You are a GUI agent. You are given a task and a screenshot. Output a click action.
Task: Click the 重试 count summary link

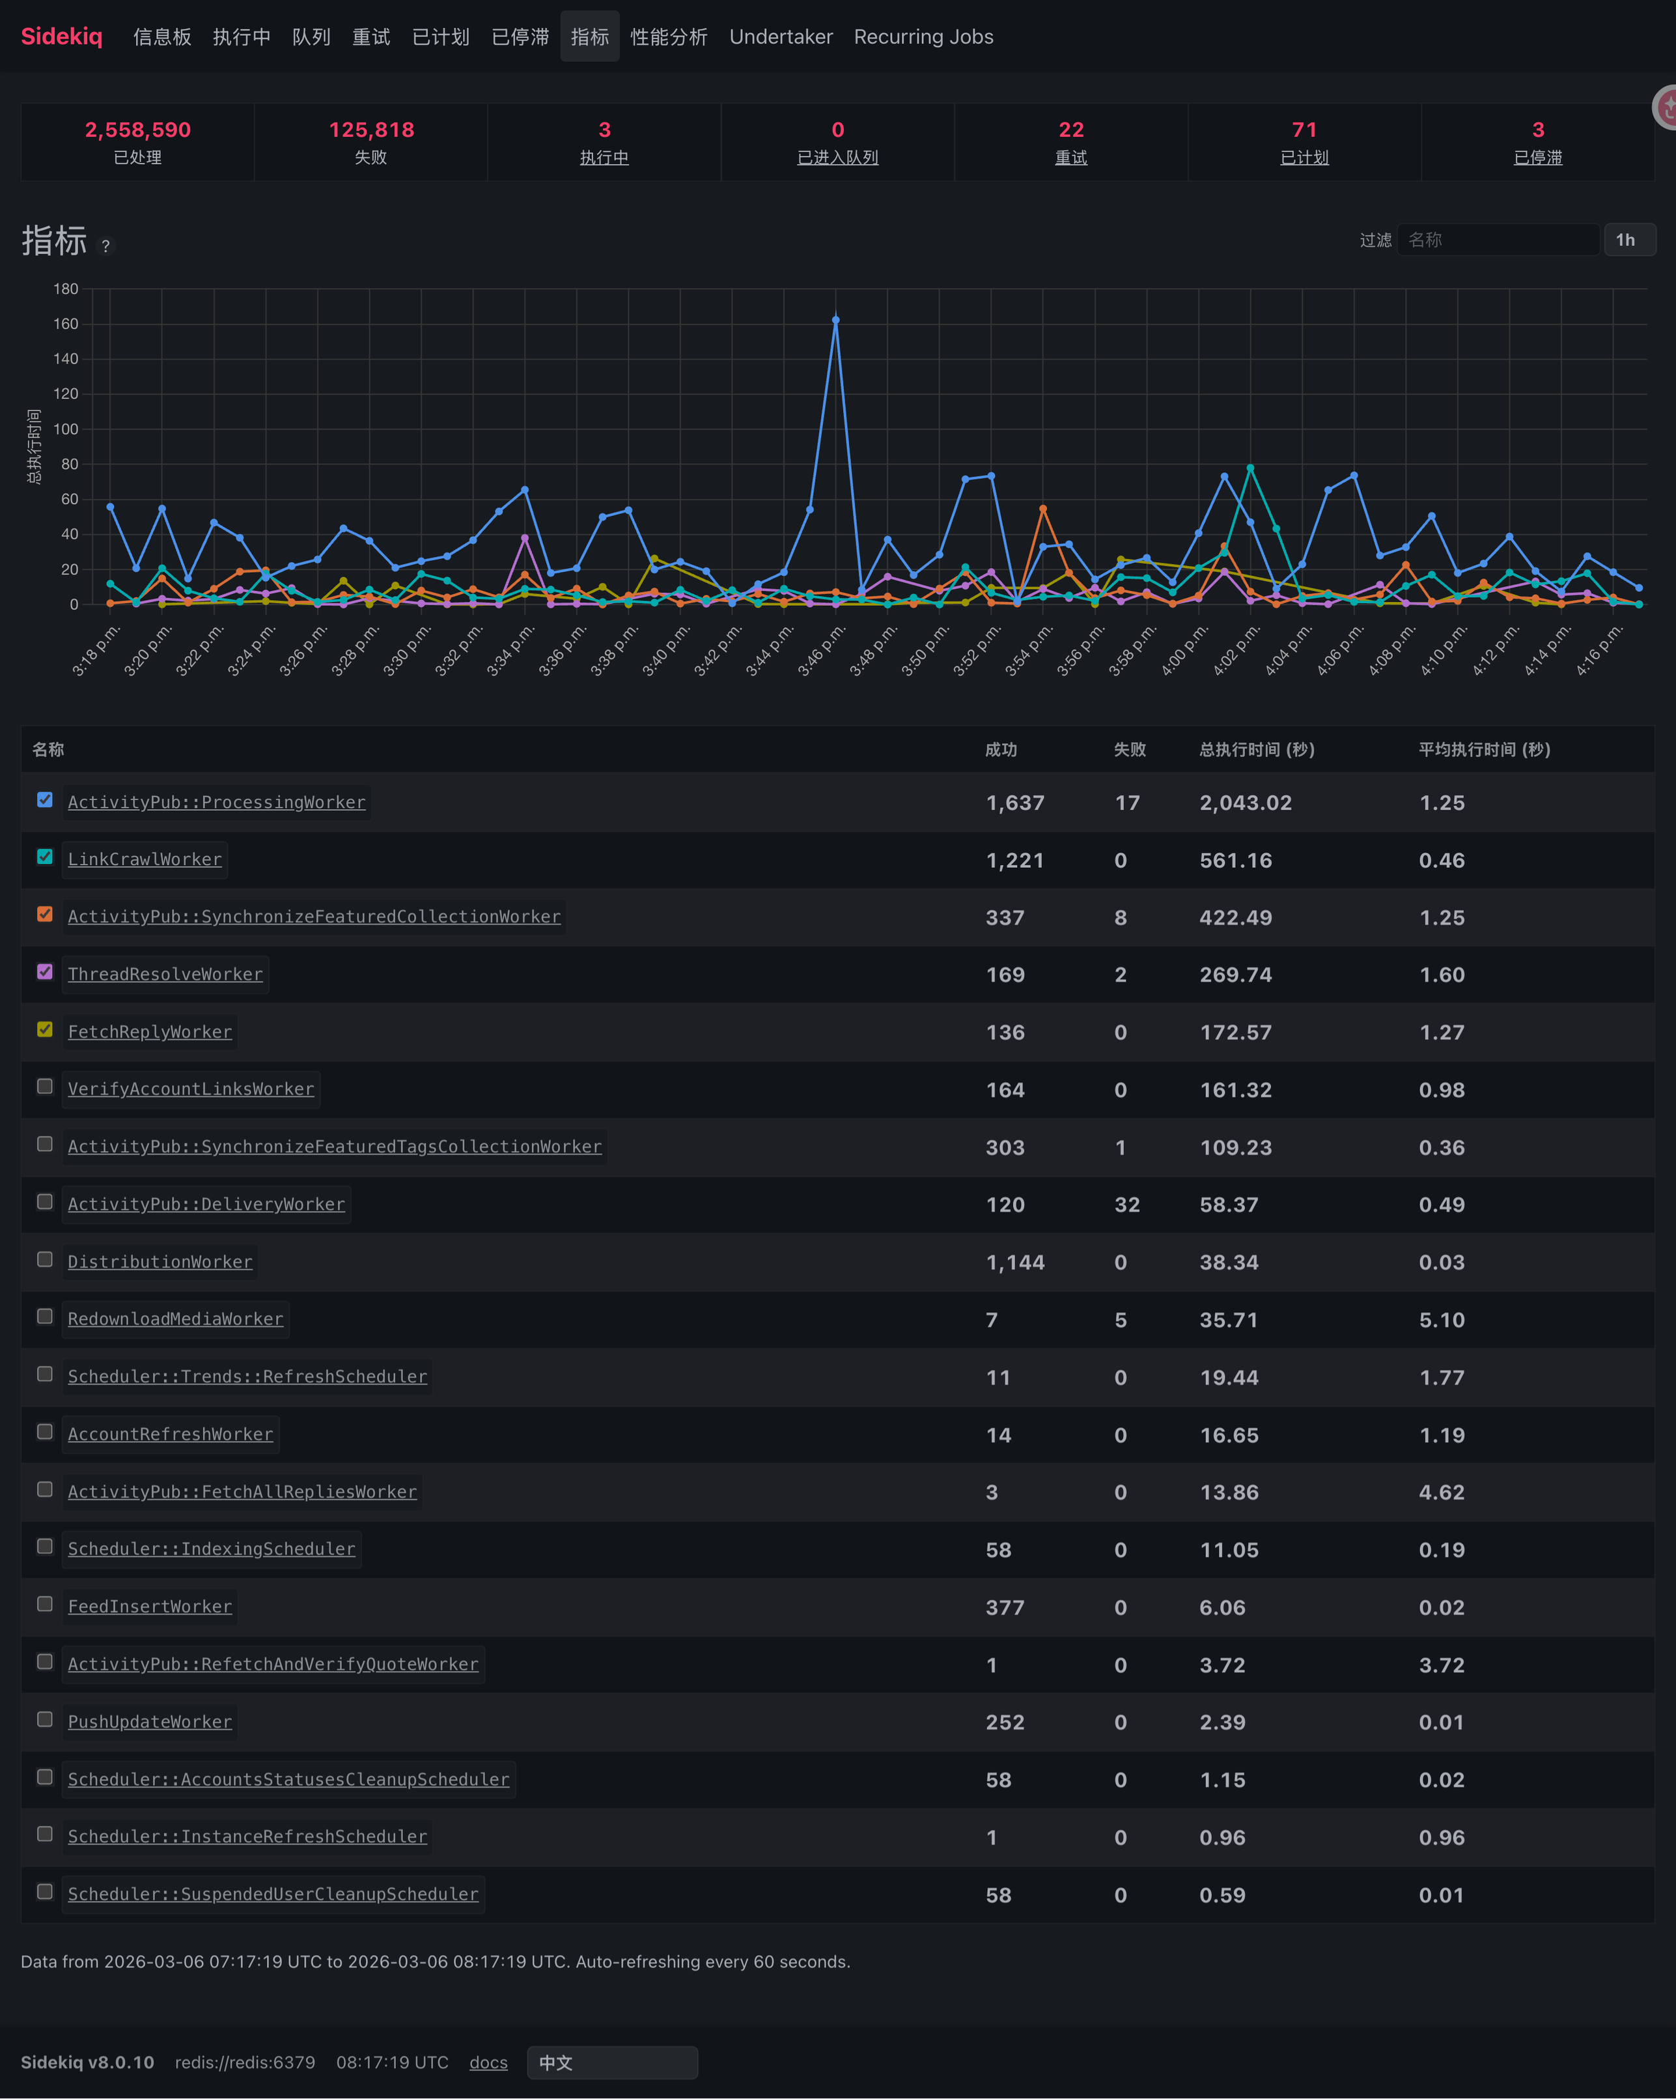coord(1070,157)
